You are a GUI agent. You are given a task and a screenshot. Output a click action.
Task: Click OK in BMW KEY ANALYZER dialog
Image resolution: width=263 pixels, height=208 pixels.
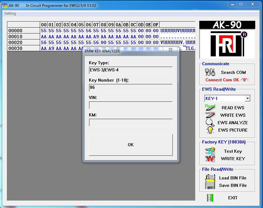(131, 145)
